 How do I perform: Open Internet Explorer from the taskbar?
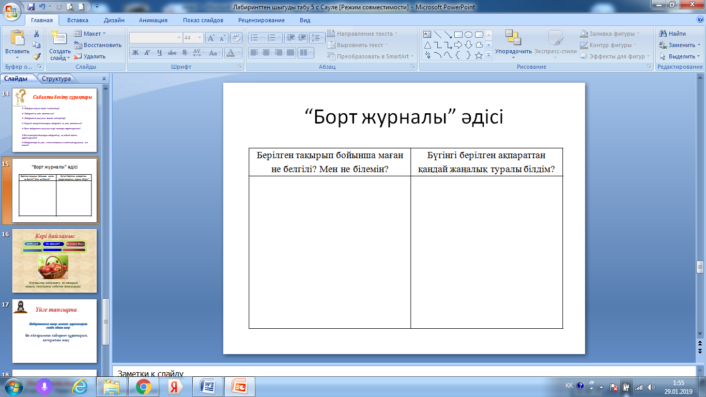[79, 386]
